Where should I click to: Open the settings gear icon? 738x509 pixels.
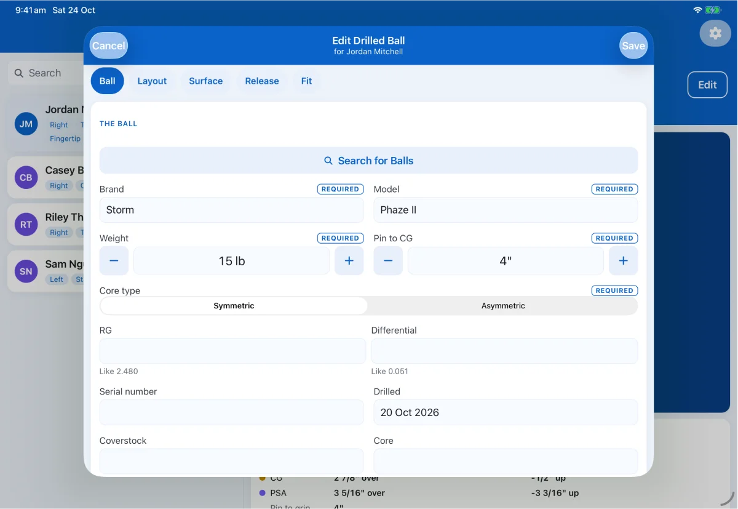point(715,33)
